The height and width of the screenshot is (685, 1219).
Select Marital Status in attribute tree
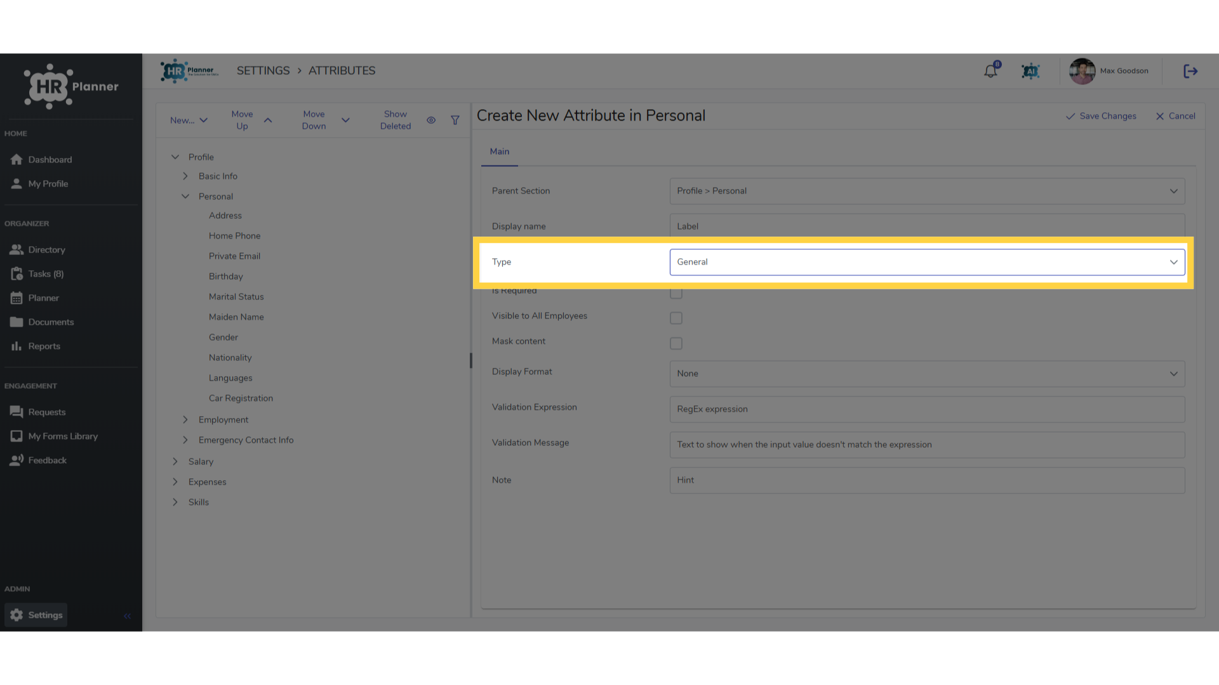pos(236,296)
